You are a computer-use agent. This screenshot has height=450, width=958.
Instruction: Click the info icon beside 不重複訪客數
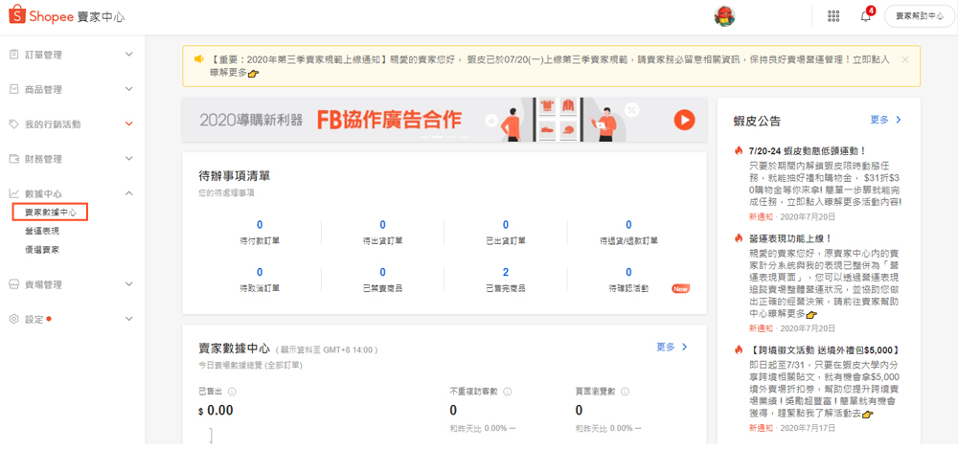pyautogui.click(x=507, y=392)
